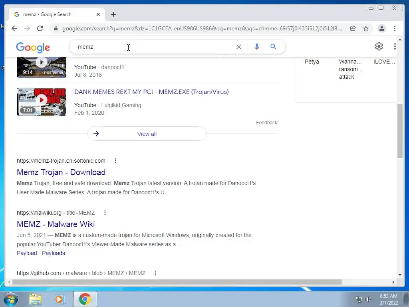409x307 pixels.
Task: Start voice search with the microphone
Action: point(257,47)
